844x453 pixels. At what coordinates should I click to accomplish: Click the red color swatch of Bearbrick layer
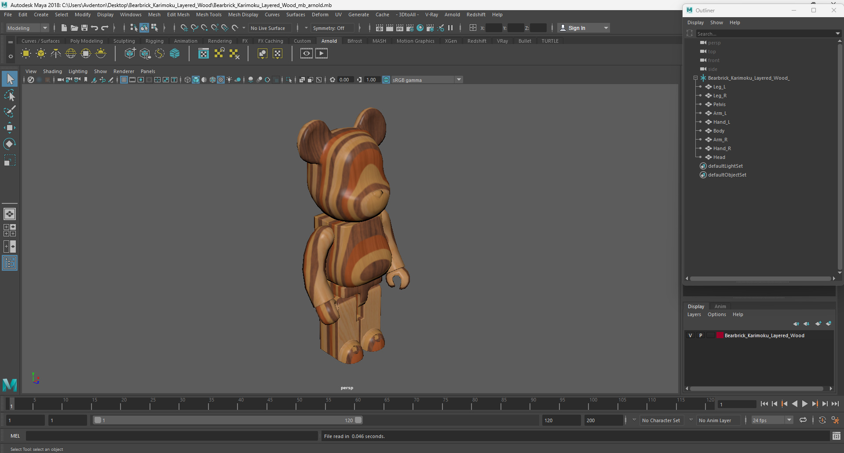point(720,335)
